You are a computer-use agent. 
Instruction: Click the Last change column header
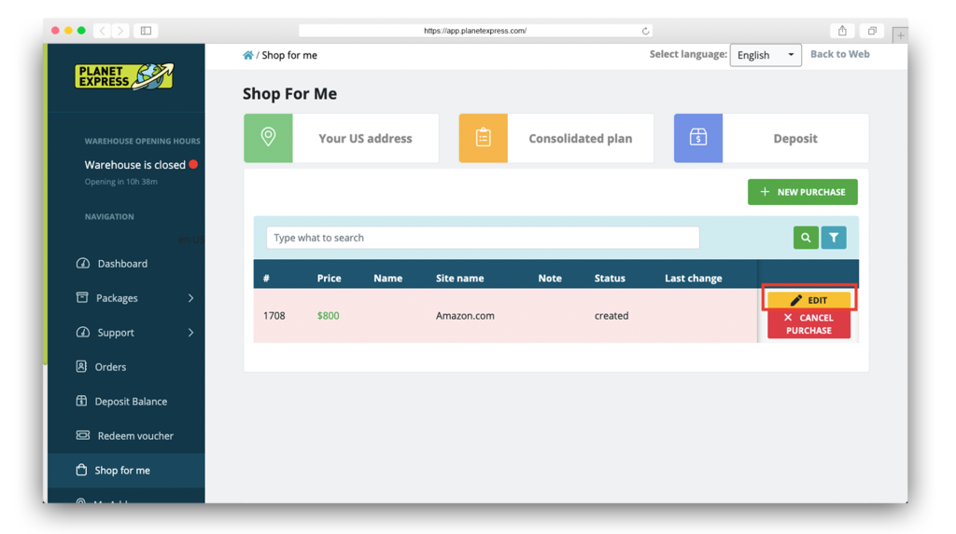(694, 279)
